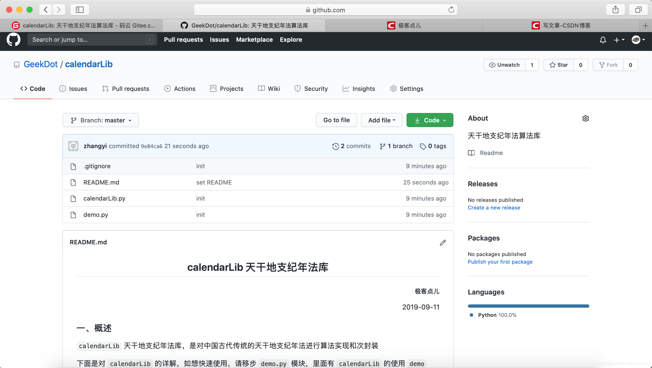Image resolution: width=652 pixels, height=368 pixels.
Task: Click the github.com address bar
Action: [325, 10]
